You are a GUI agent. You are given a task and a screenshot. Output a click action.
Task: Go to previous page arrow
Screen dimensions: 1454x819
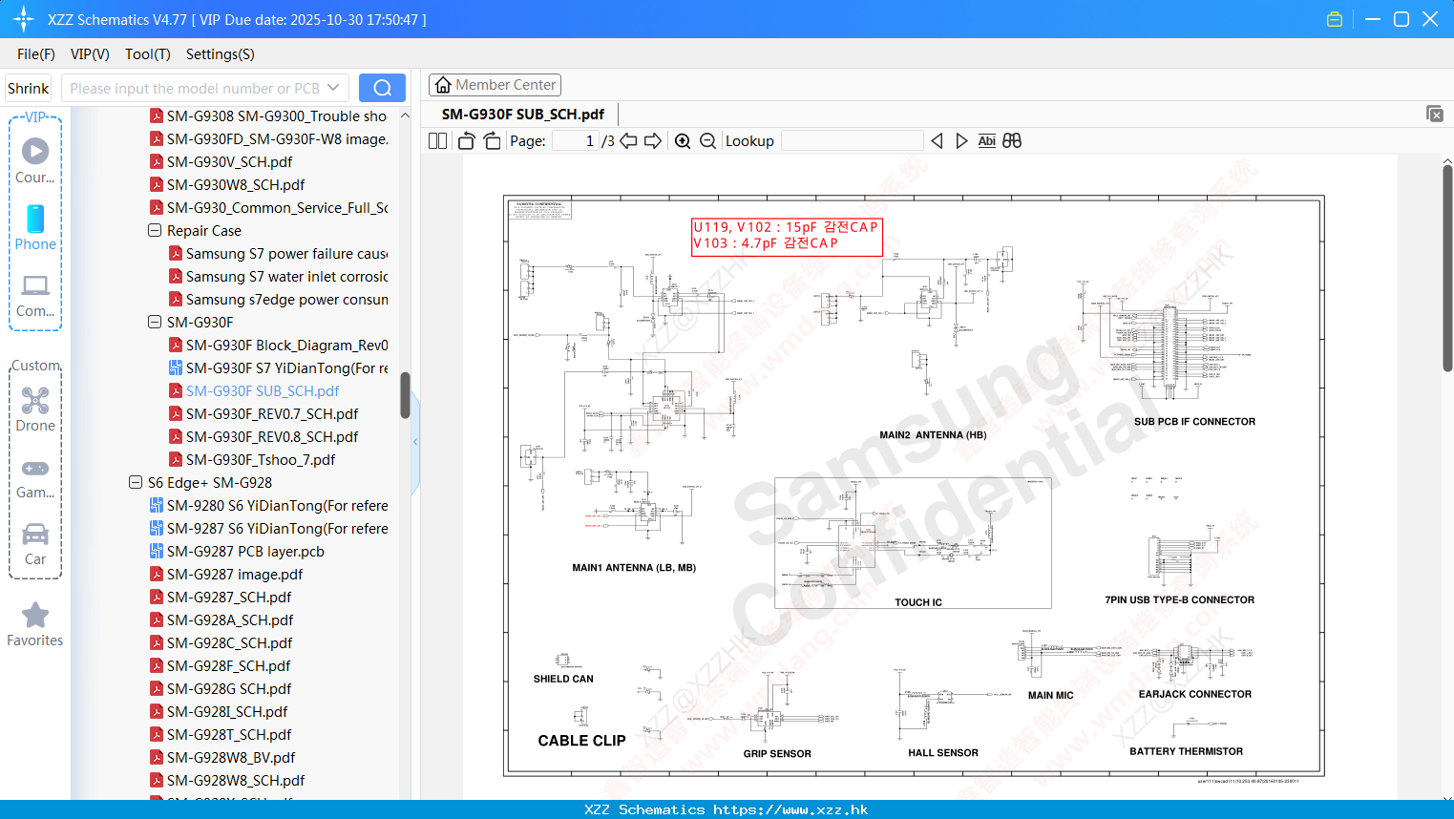pos(628,140)
